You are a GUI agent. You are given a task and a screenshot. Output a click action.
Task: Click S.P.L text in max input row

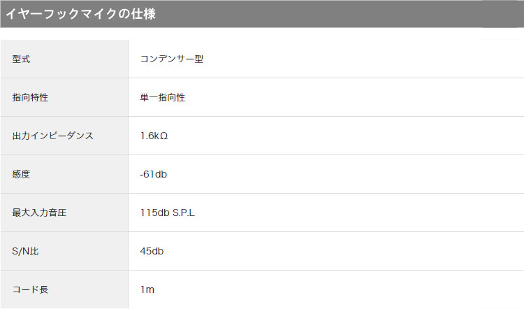click(184, 213)
